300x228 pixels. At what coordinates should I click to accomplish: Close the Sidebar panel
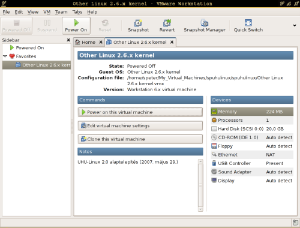[x=68, y=40]
